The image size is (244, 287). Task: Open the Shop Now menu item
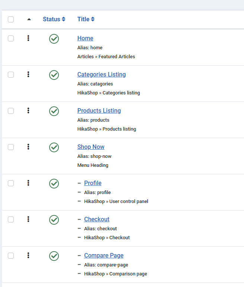click(x=91, y=147)
